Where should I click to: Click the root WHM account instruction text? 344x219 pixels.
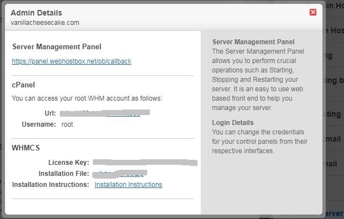(x=87, y=98)
